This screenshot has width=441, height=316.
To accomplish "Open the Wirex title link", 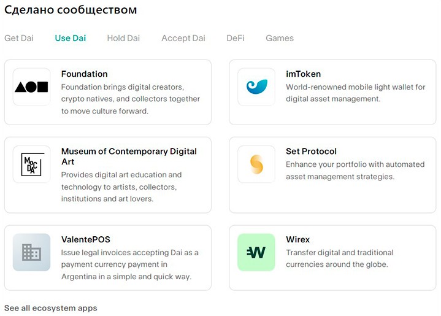I will (x=298, y=239).
